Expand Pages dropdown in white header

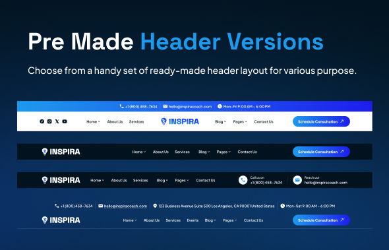[x=240, y=121]
